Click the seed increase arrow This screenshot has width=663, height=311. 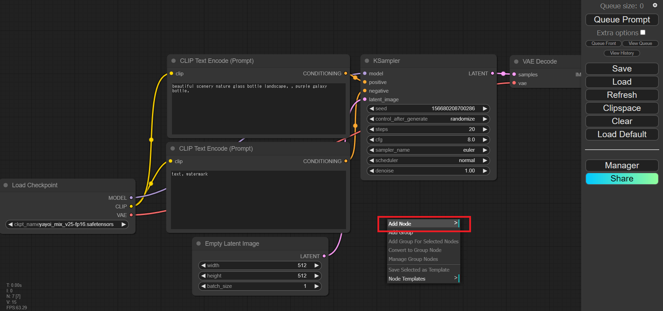pos(485,109)
